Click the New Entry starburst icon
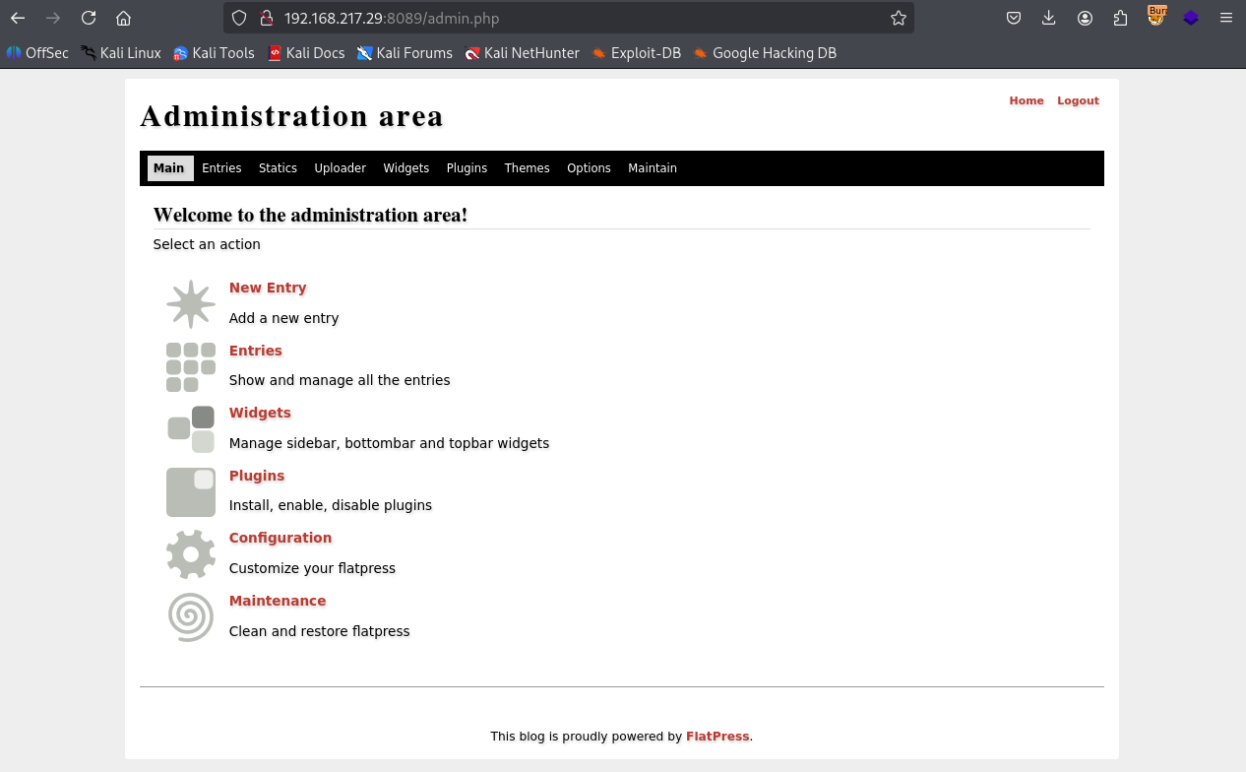1246x772 pixels. pos(190,304)
